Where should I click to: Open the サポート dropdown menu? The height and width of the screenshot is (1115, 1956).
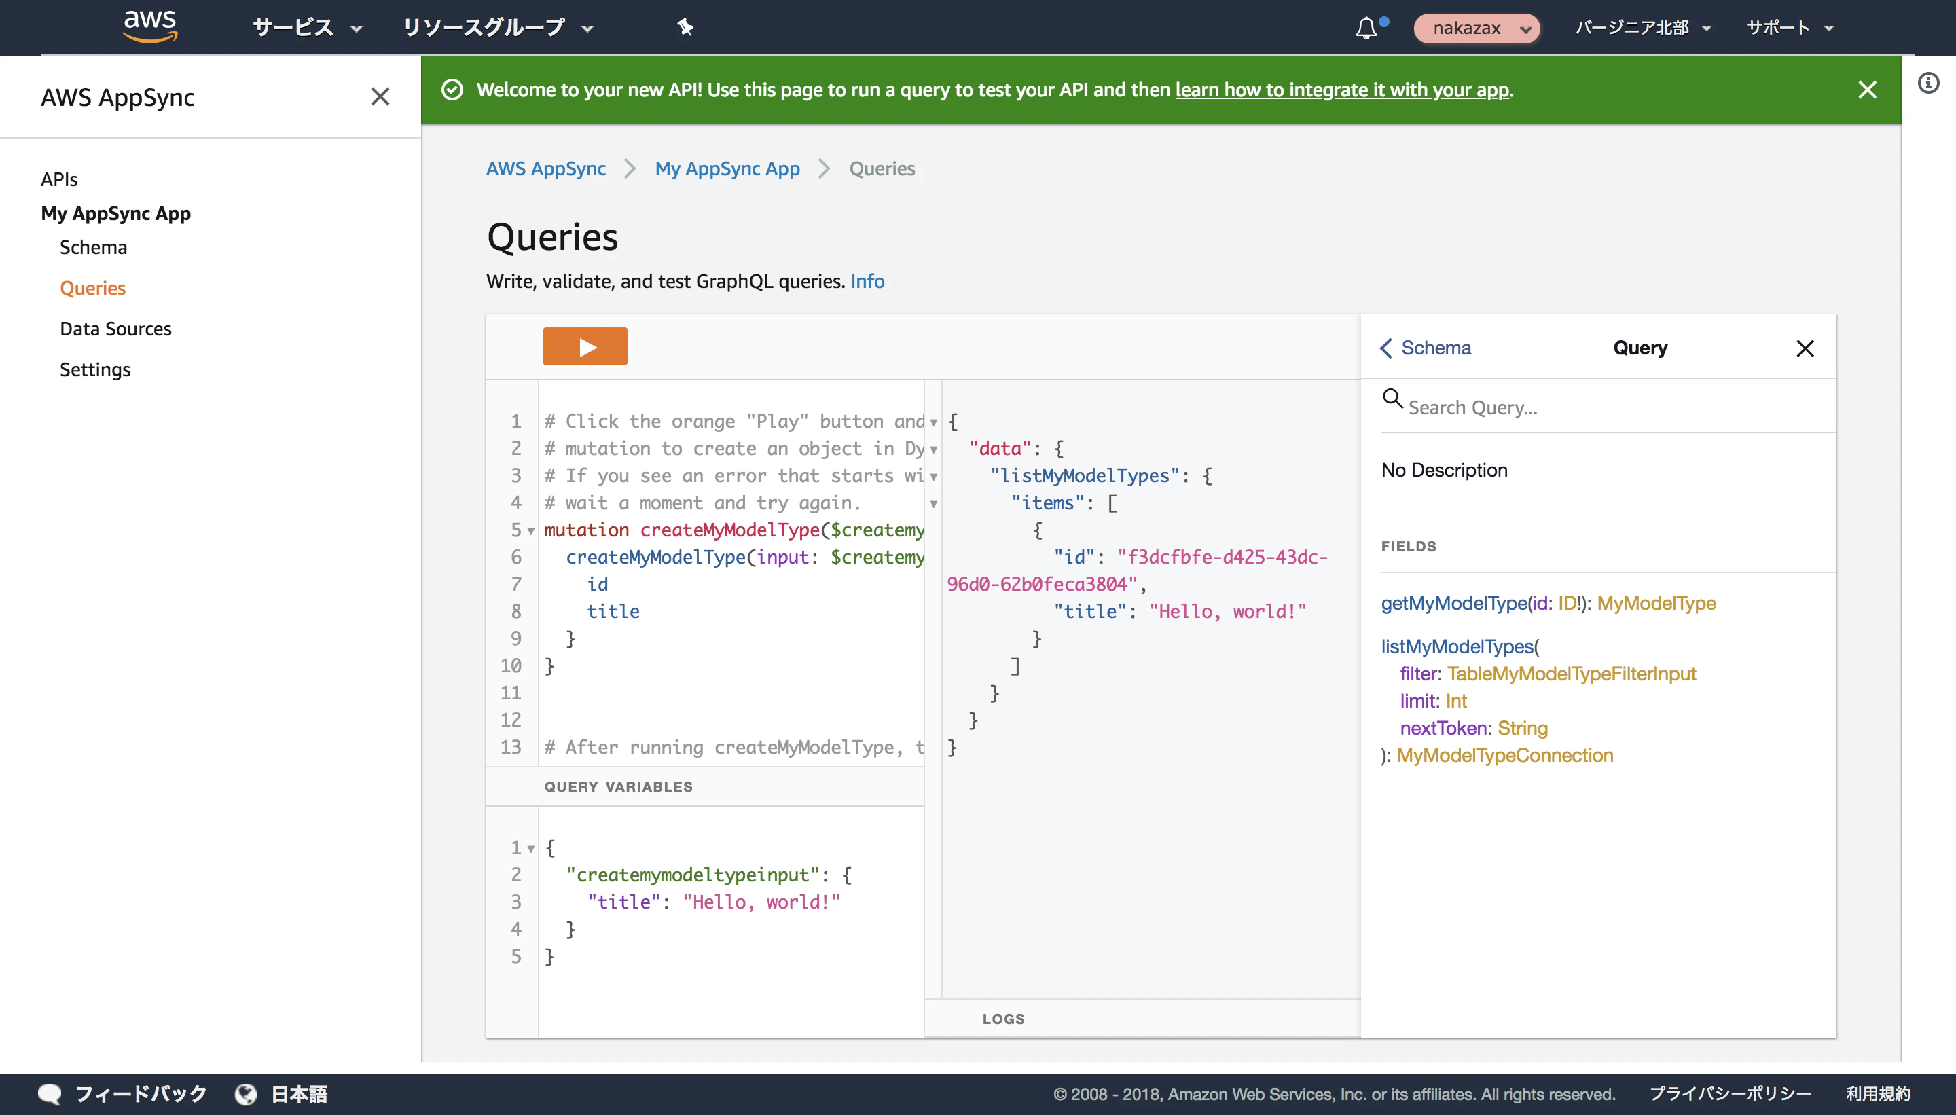(1789, 29)
